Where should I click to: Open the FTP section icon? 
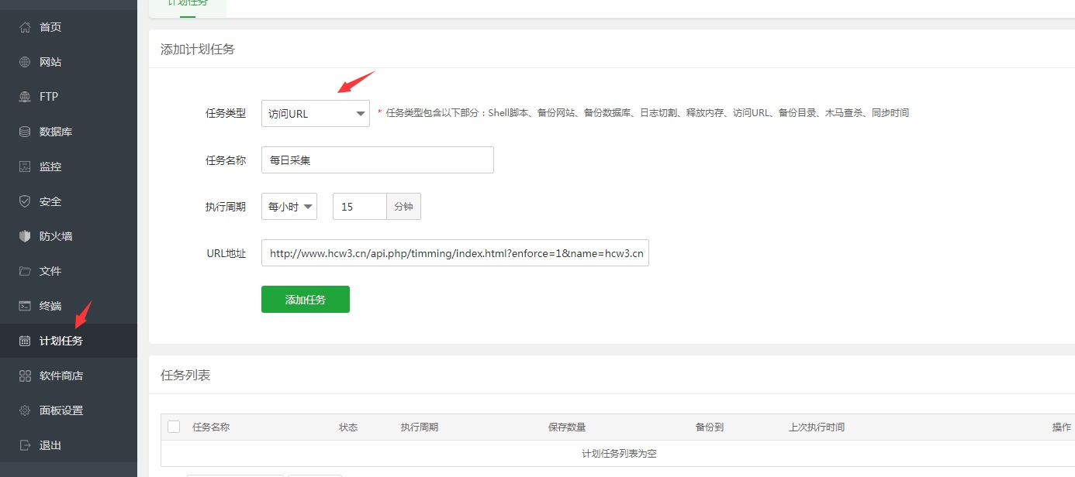[x=26, y=96]
